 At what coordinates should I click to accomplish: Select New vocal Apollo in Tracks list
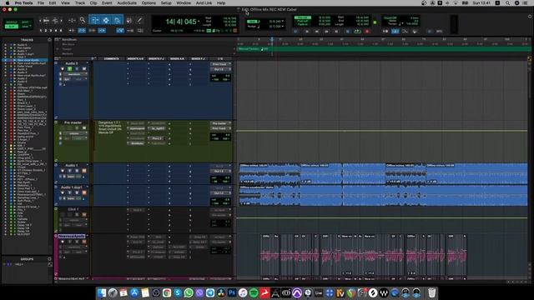(x=28, y=60)
